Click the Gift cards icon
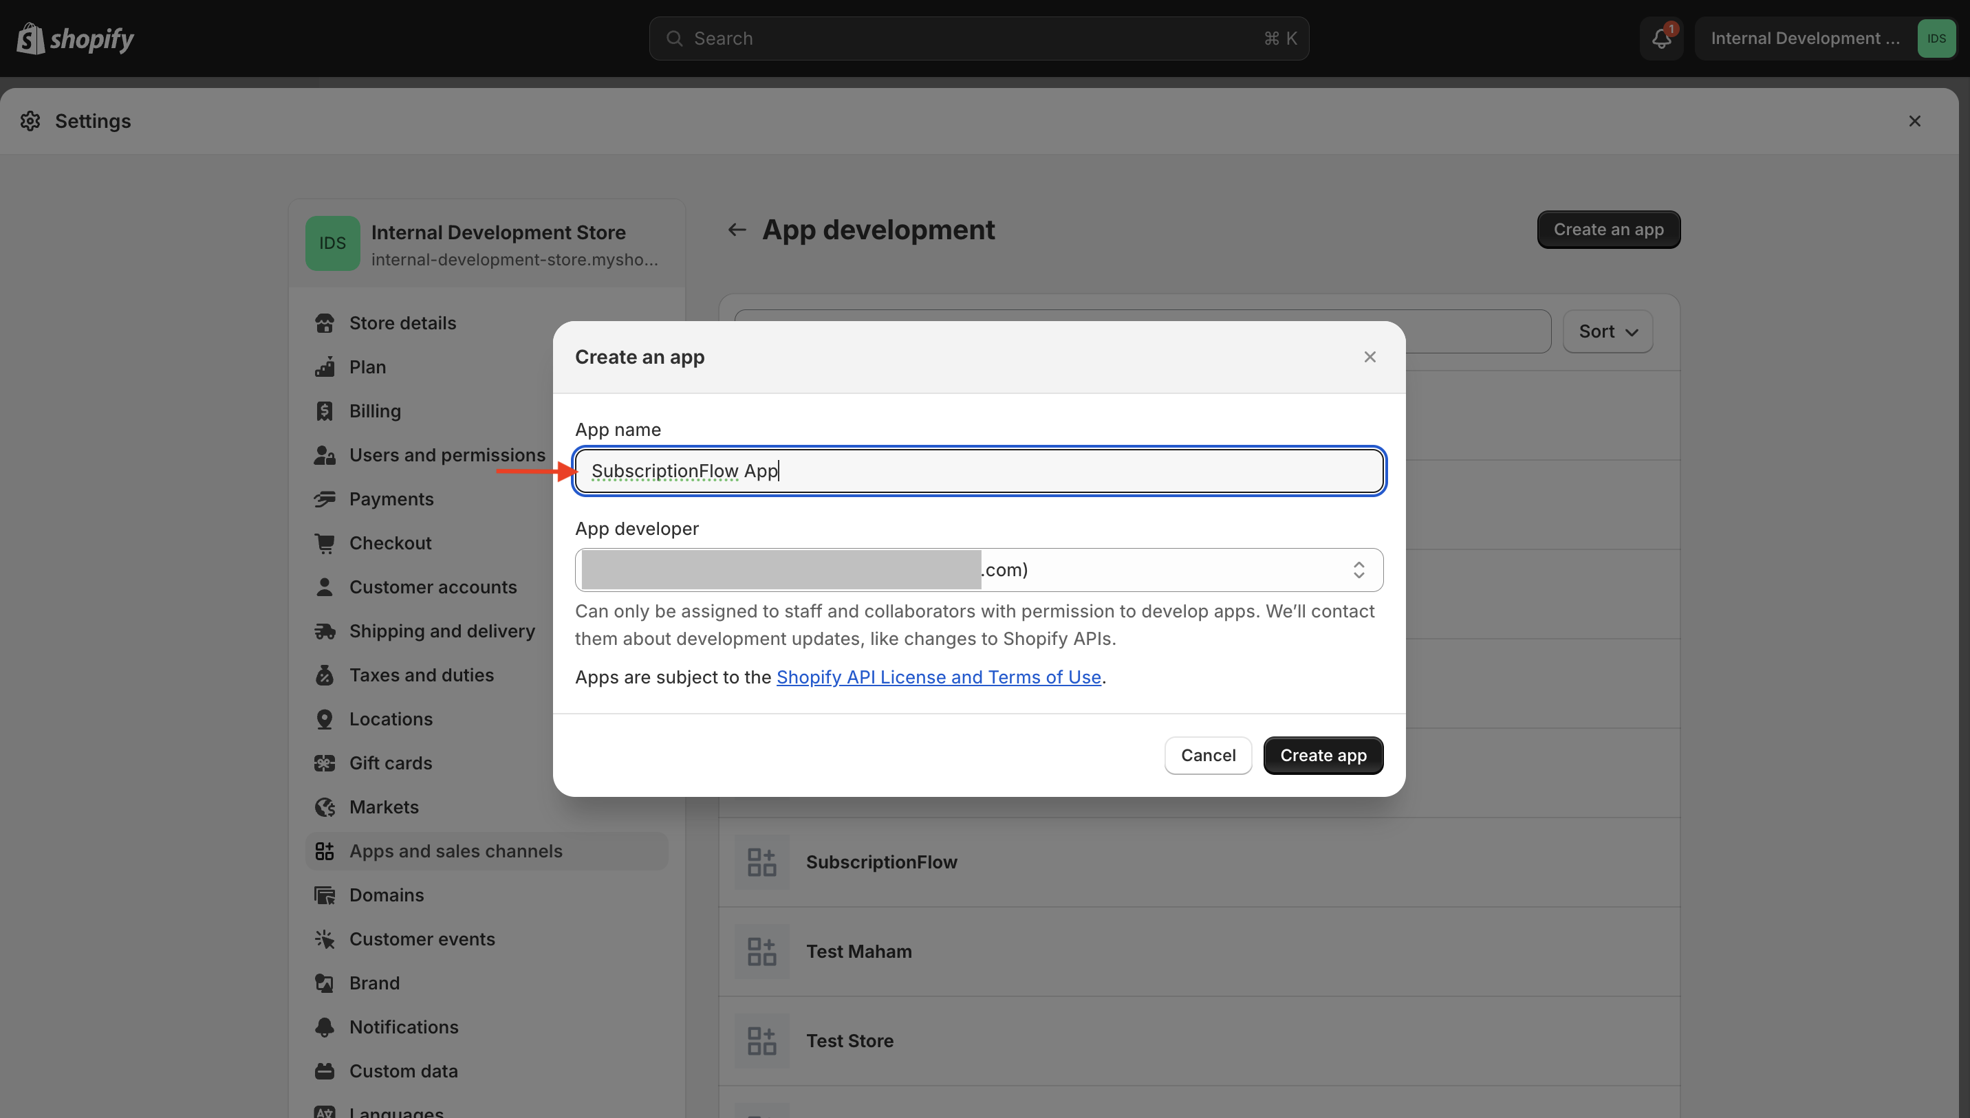 (324, 763)
